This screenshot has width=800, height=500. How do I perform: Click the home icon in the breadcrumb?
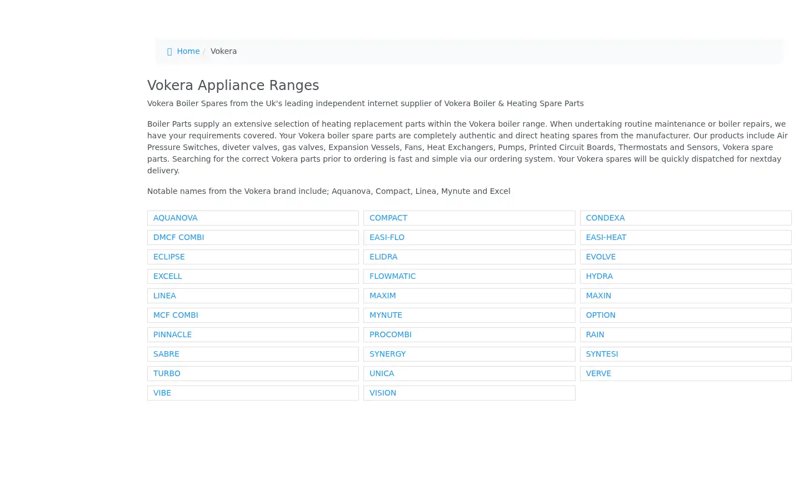coord(169,52)
